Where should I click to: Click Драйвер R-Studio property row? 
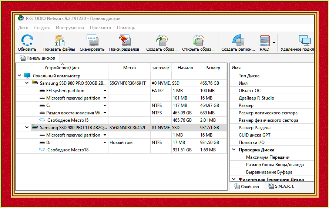(x=272, y=98)
